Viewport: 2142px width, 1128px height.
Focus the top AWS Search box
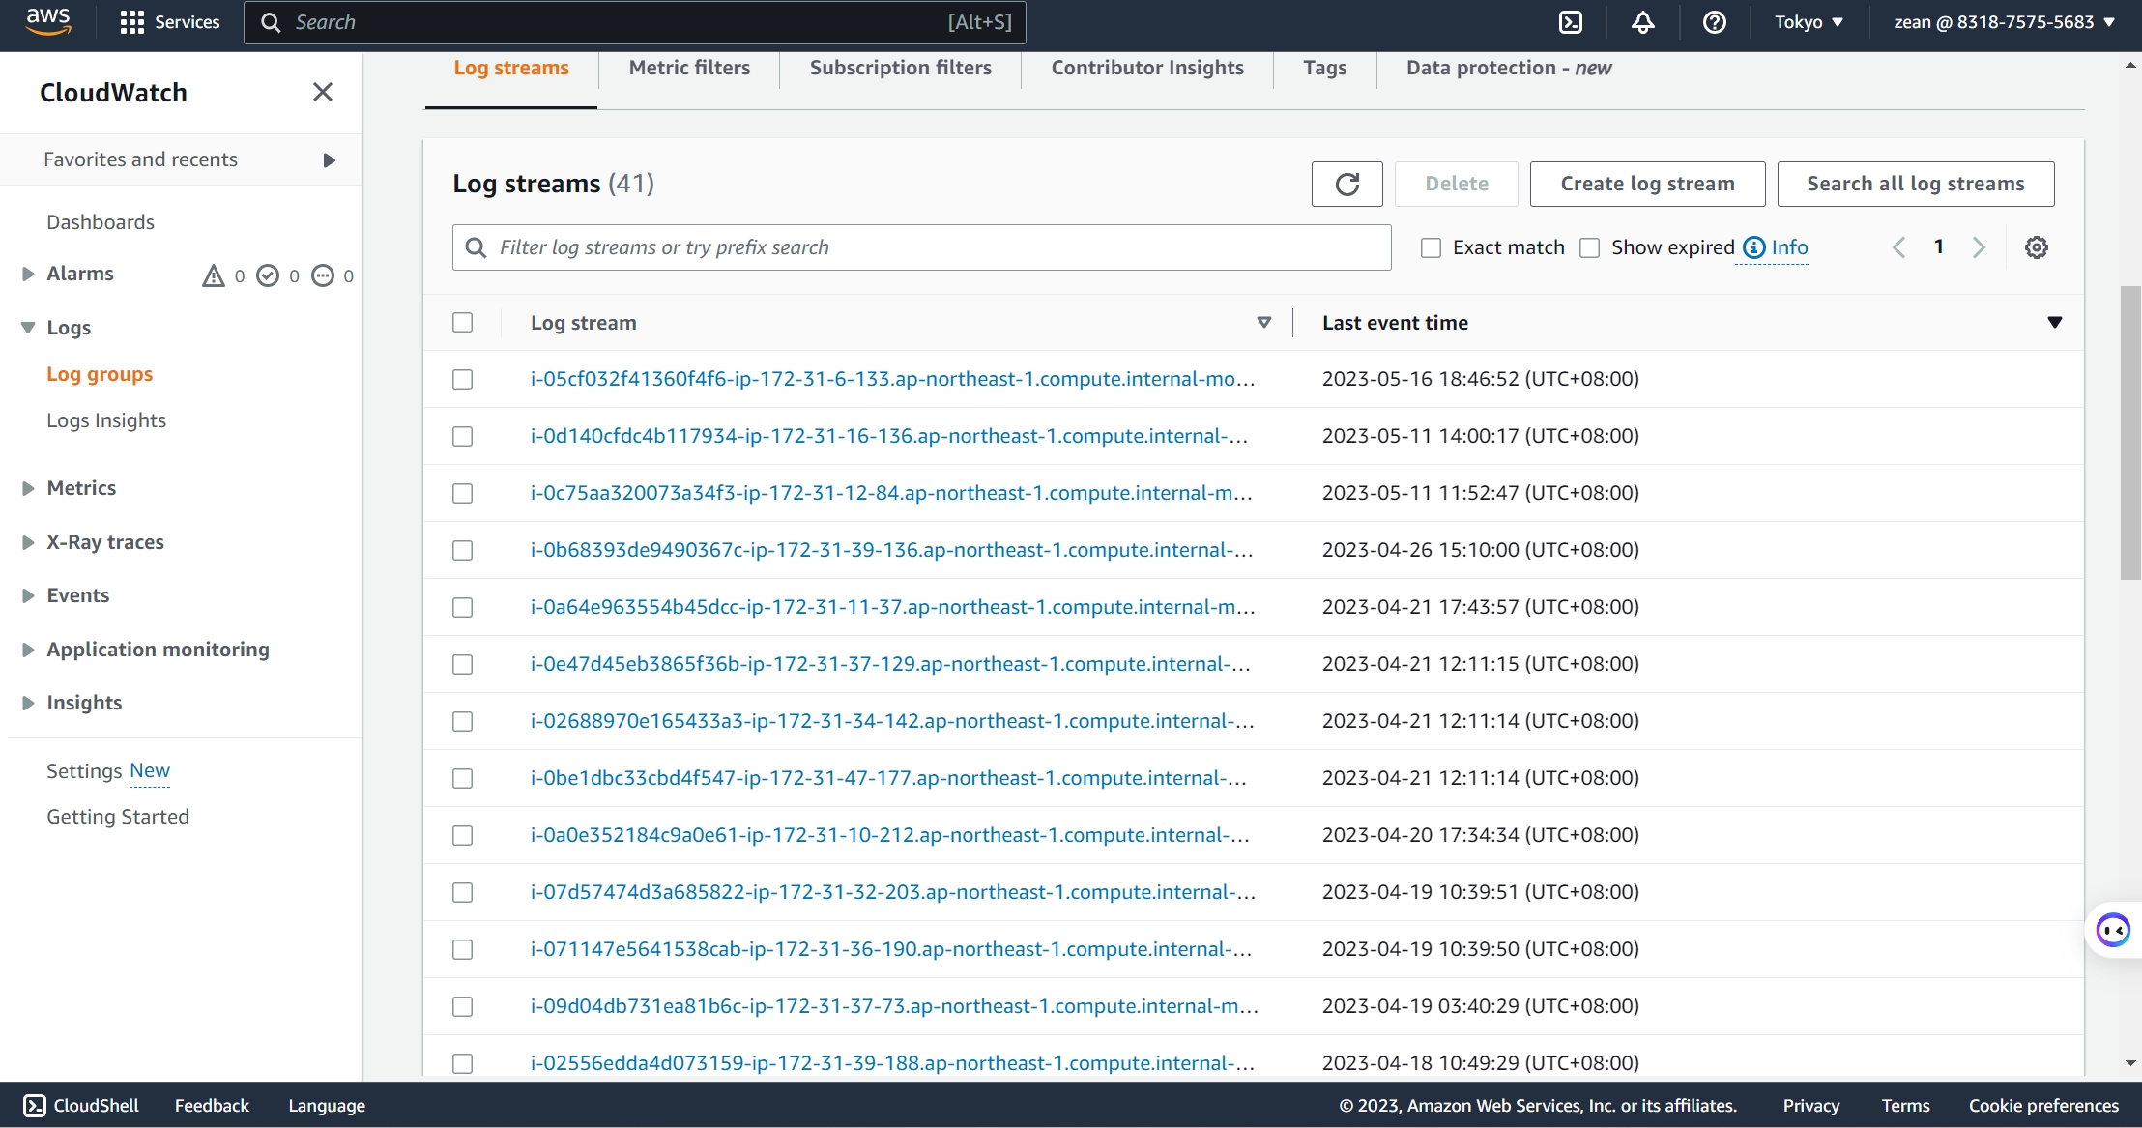(635, 22)
